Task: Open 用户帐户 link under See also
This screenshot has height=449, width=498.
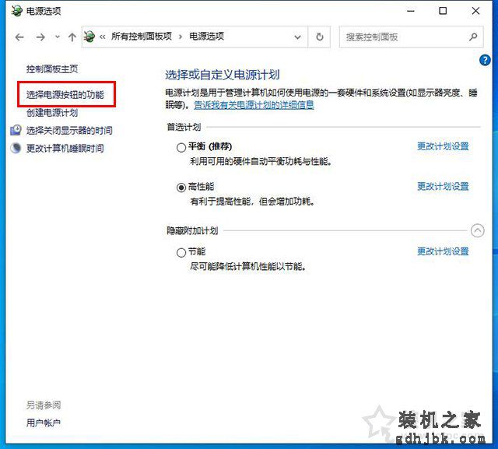Action: point(44,423)
